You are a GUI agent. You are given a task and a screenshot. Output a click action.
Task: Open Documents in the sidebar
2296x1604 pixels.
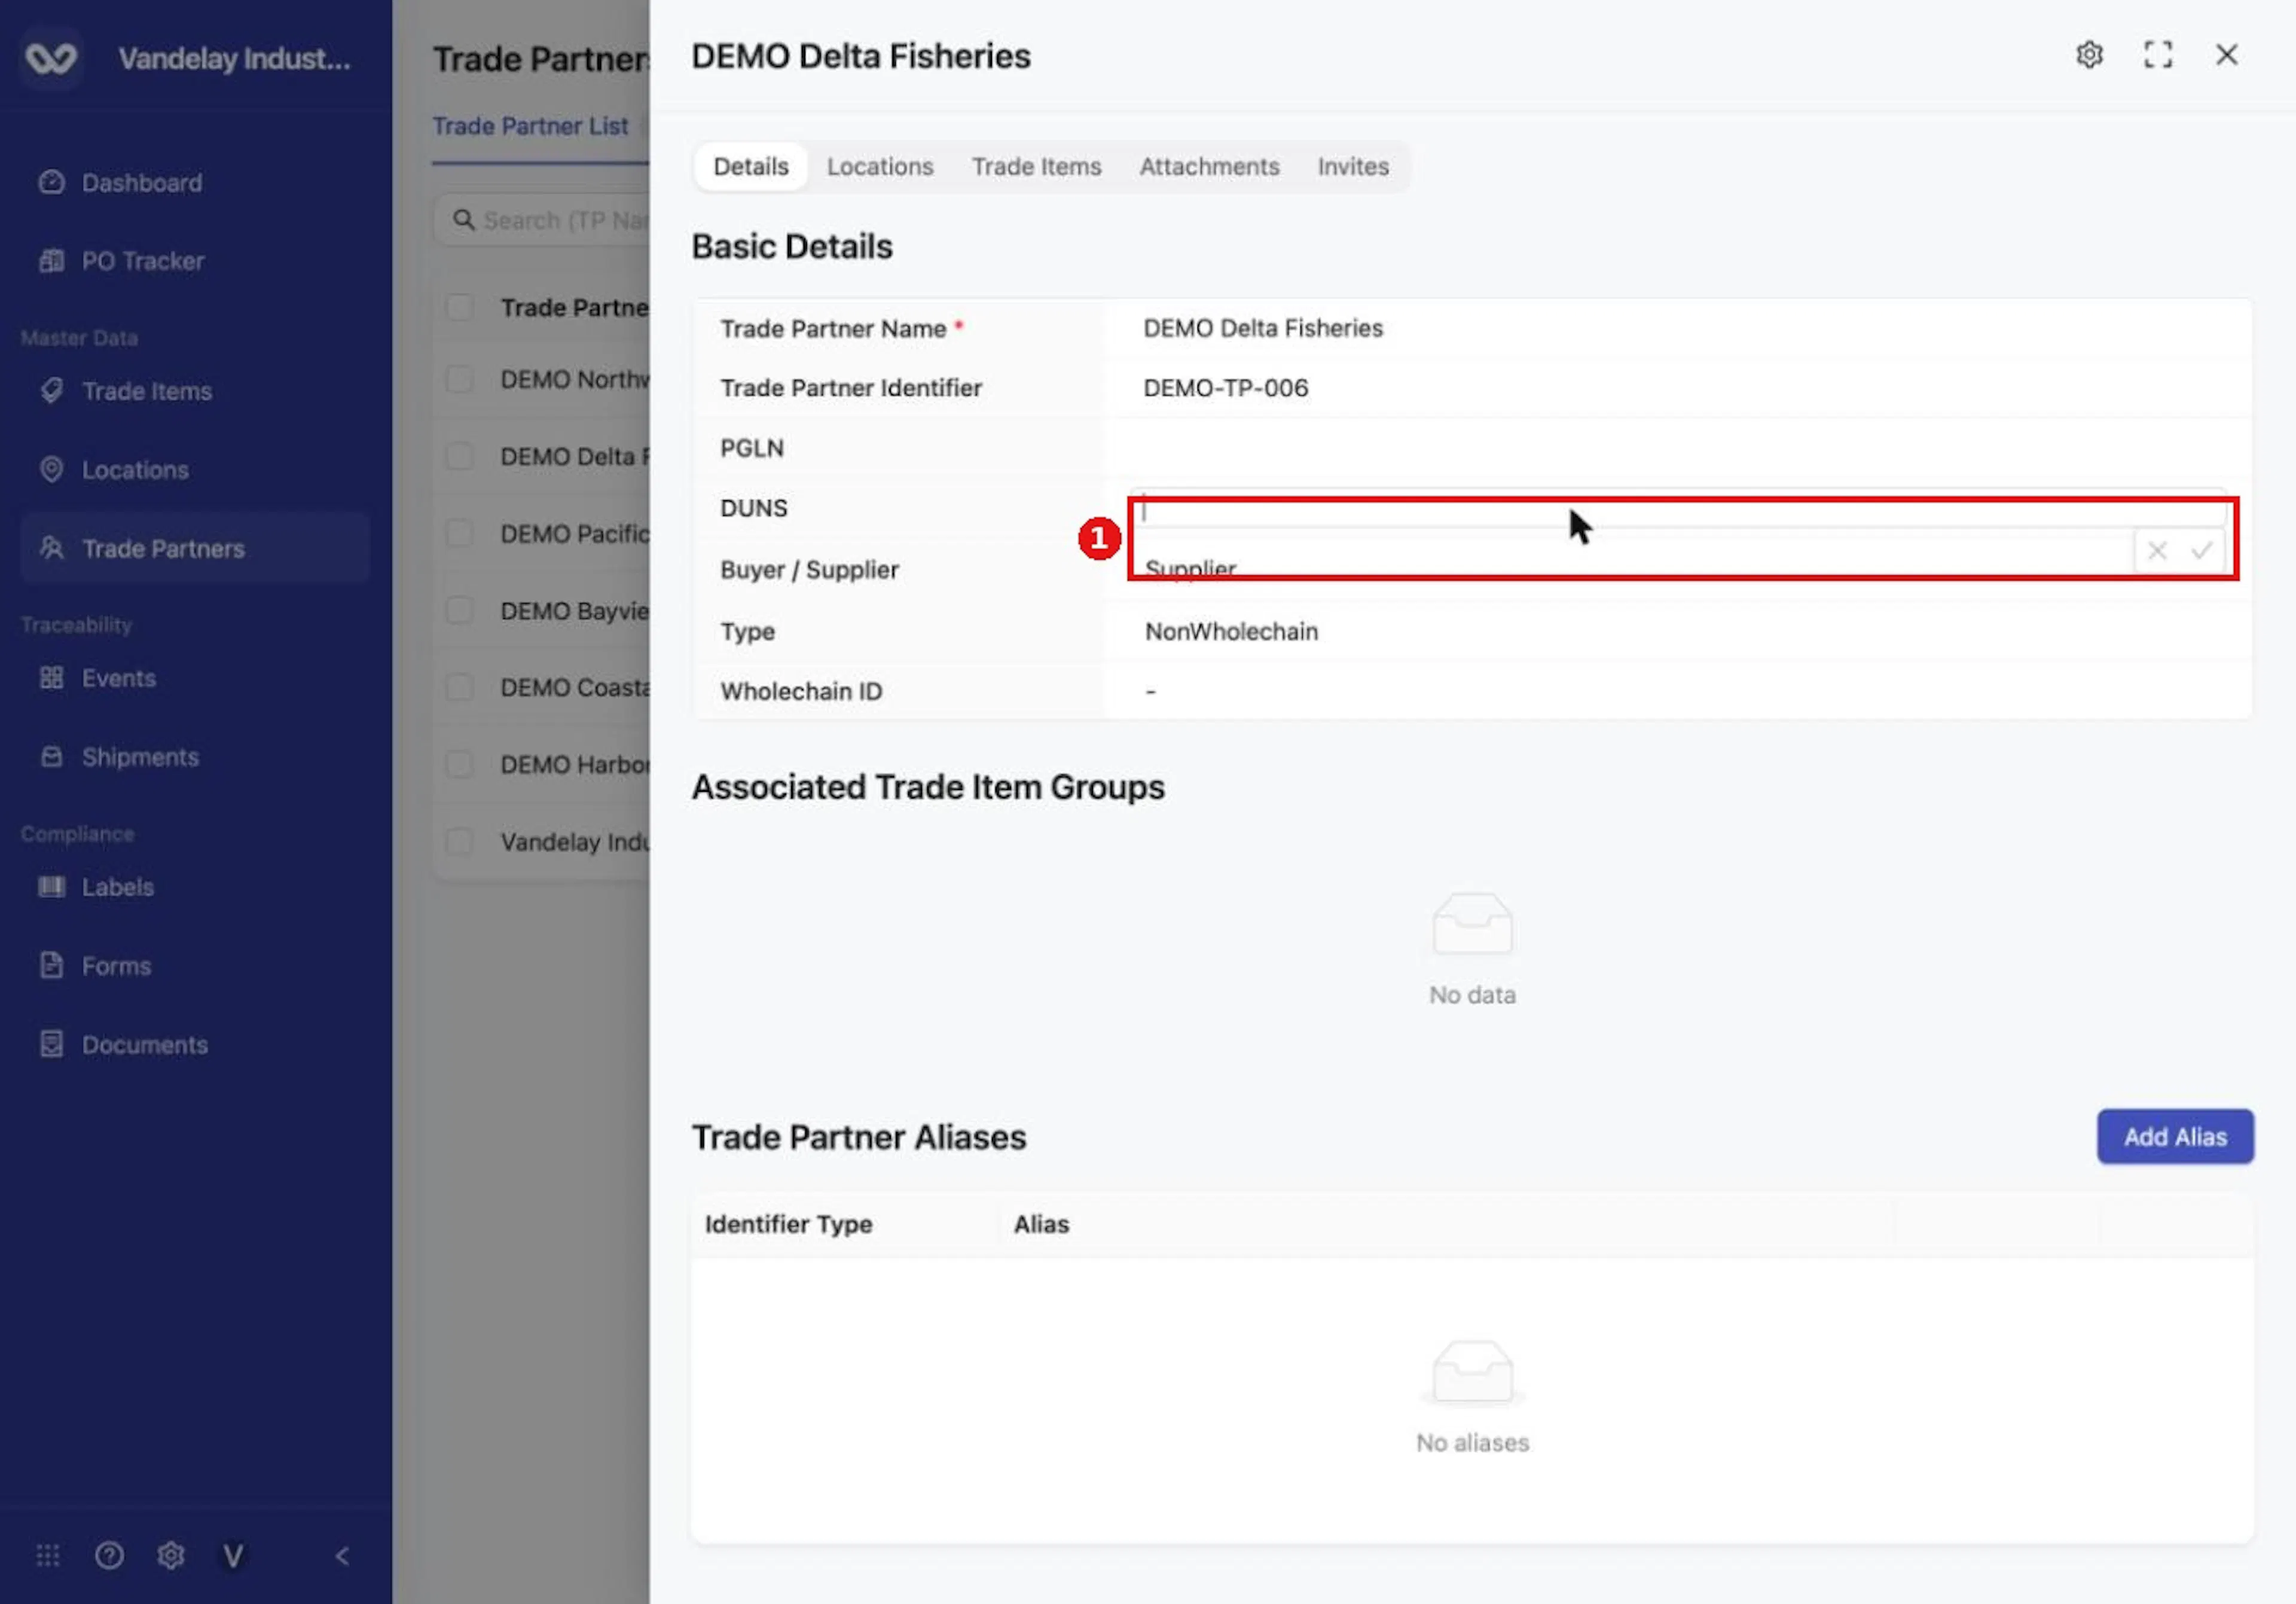coord(195,1045)
